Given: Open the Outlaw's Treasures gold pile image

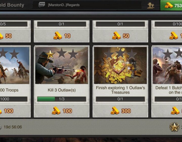Looking at the screenshot, I should tap(120, 65).
